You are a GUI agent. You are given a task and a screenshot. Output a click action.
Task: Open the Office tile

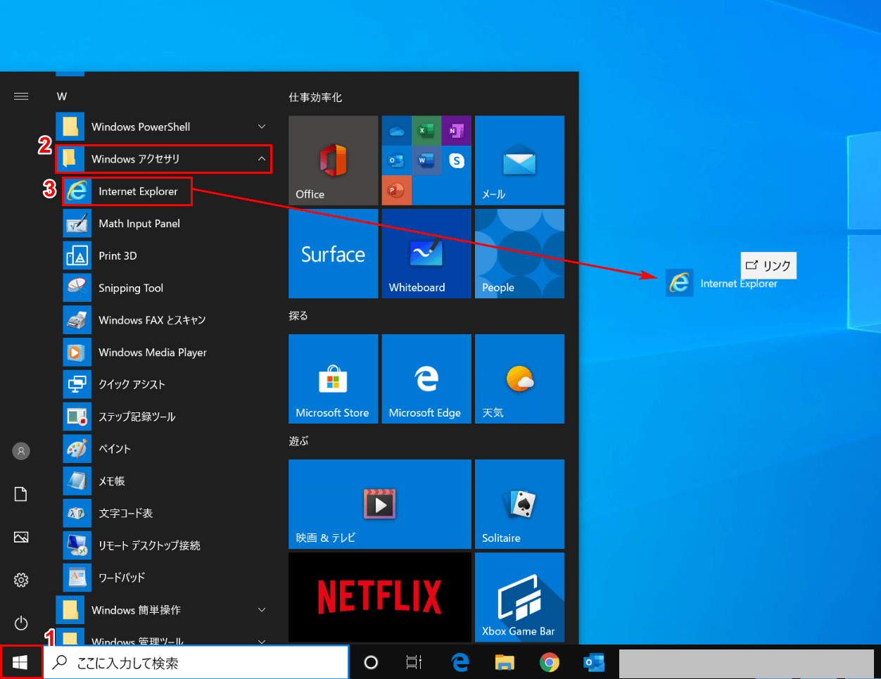[334, 160]
